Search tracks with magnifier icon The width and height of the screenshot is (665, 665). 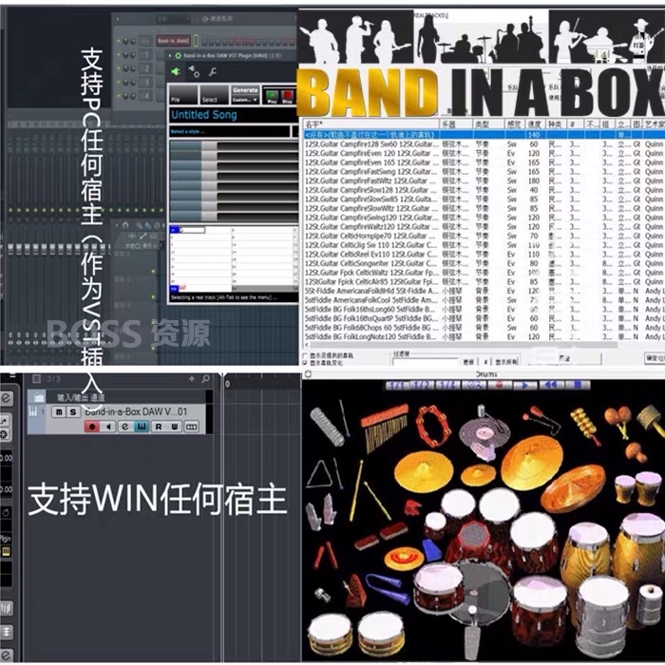pos(206,378)
